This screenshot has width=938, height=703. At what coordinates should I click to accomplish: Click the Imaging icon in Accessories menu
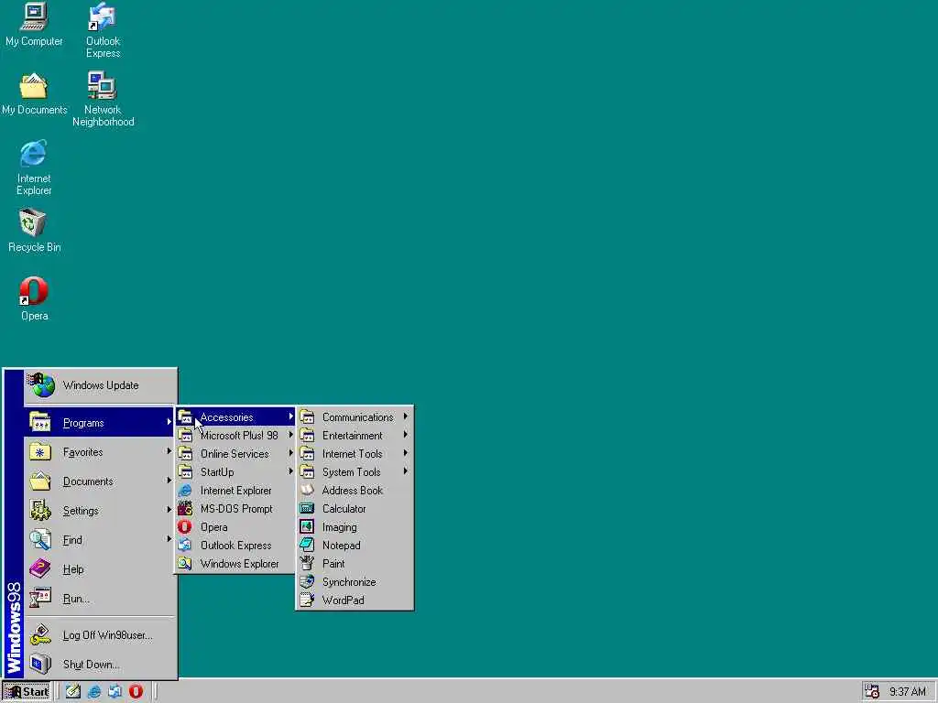[307, 526]
